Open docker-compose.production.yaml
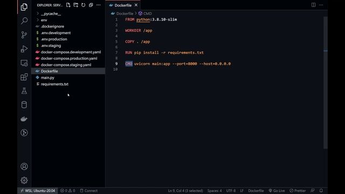Image resolution: width=345 pixels, height=194 pixels. (x=68, y=59)
